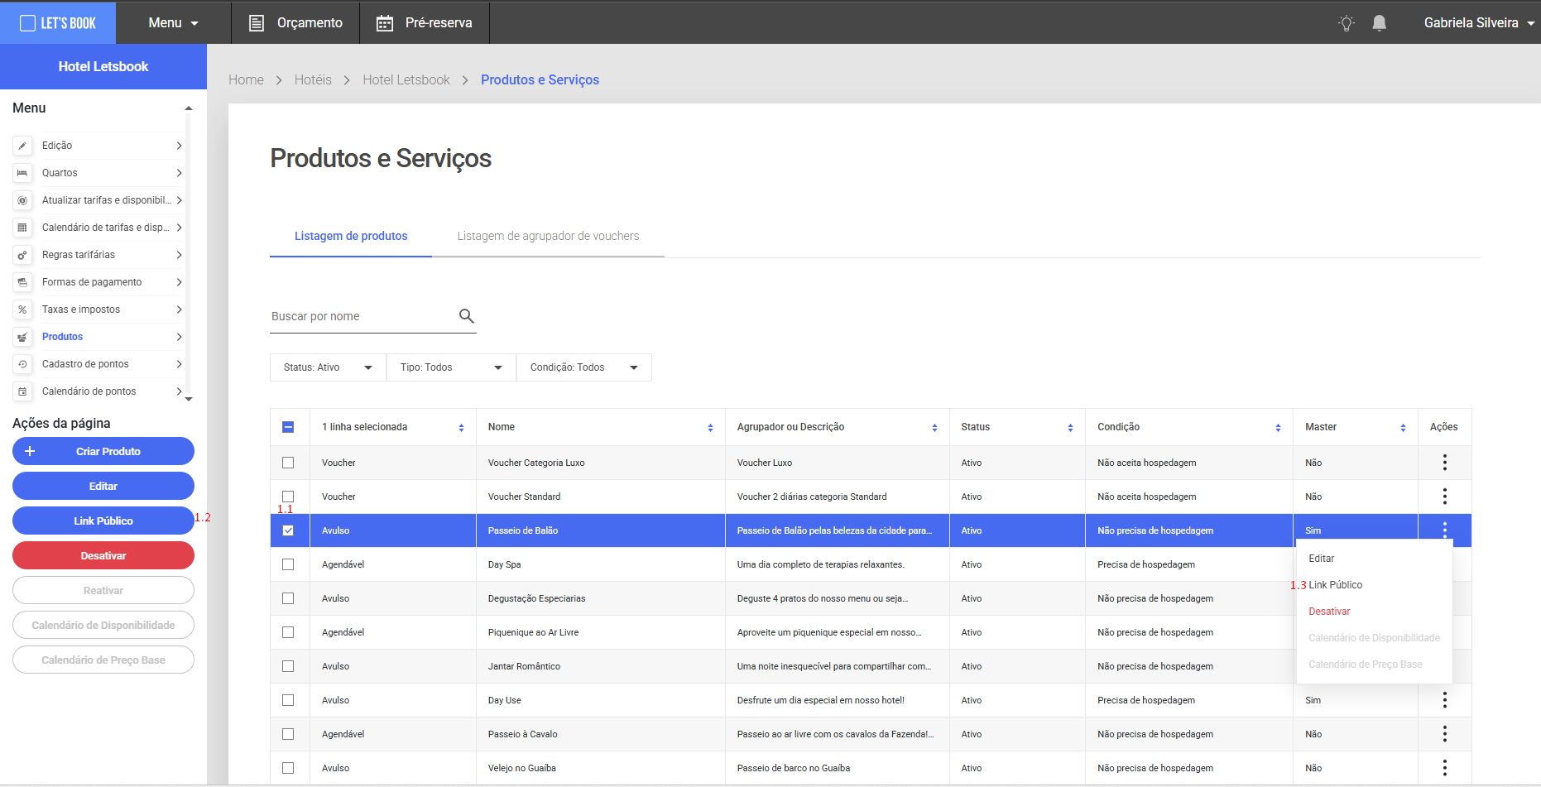The width and height of the screenshot is (1541, 787).
Task: Open the Status: Ativo filter dropdown
Action: [328, 367]
